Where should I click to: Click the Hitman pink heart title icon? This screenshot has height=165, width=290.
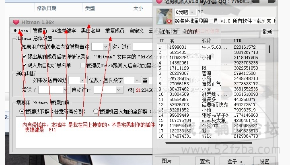(16, 23)
